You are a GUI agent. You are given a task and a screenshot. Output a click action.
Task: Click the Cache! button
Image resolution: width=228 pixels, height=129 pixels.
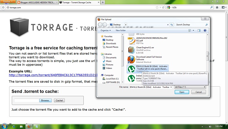tap(59, 100)
